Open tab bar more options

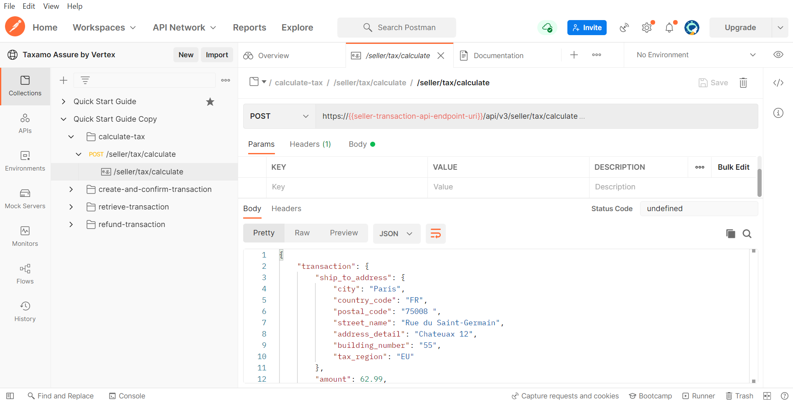click(597, 55)
